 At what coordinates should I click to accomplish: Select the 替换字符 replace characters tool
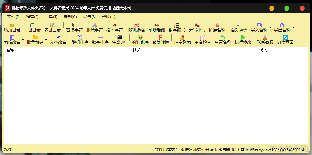74,25
